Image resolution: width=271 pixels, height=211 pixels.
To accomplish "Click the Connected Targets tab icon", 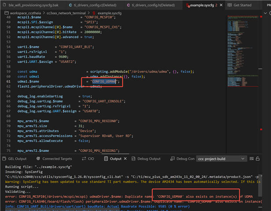I will (38, 158).
